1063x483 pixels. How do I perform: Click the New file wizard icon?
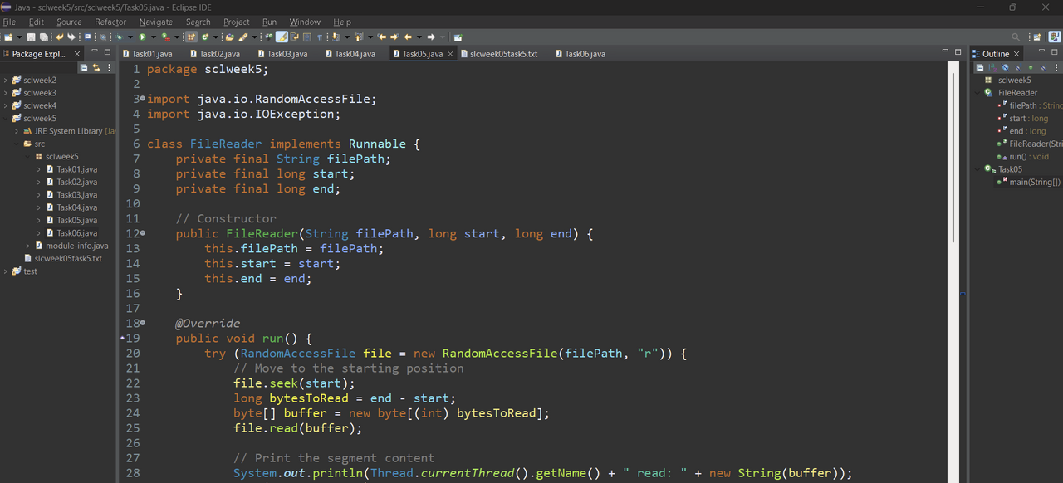(x=8, y=37)
